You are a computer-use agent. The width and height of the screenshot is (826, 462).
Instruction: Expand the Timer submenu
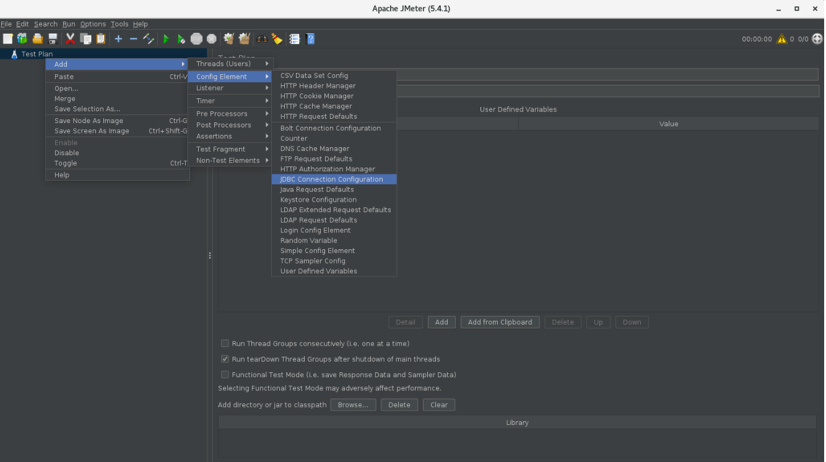click(231, 101)
